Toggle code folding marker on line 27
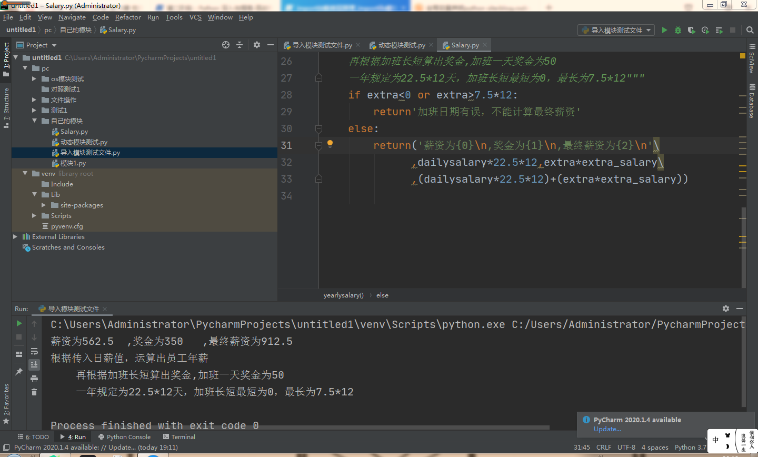This screenshot has height=457, width=758. pos(318,78)
